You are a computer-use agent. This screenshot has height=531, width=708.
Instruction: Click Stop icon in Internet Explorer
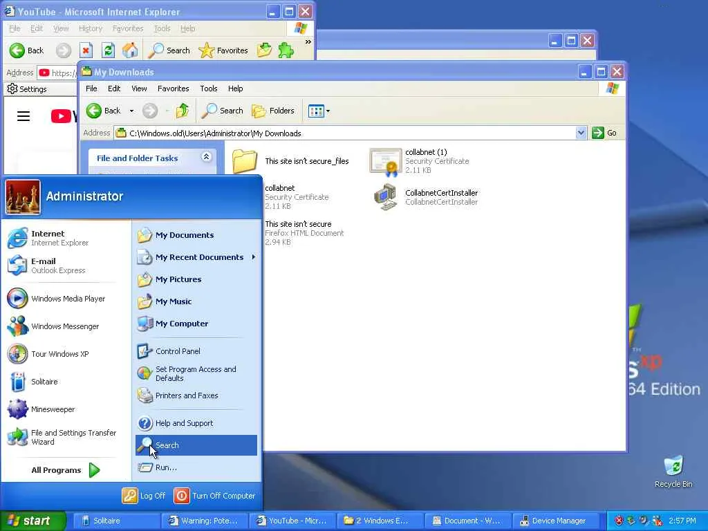[86, 50]
